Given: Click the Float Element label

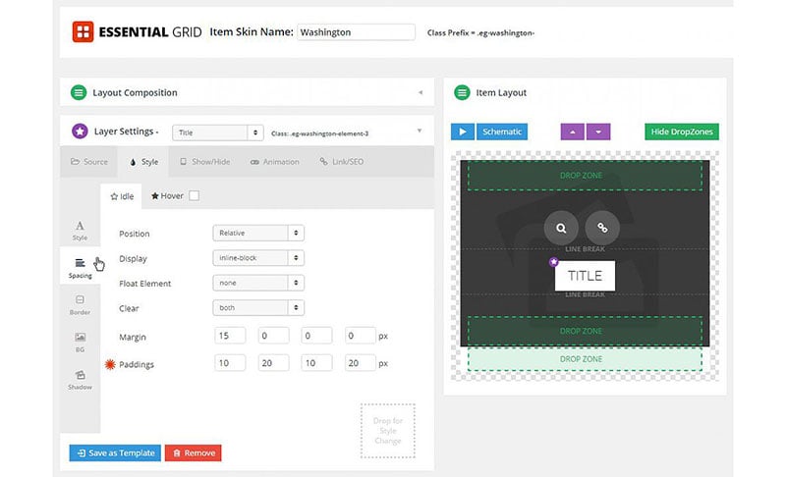Looking at the screenshot, I should (x=144, y=284).
